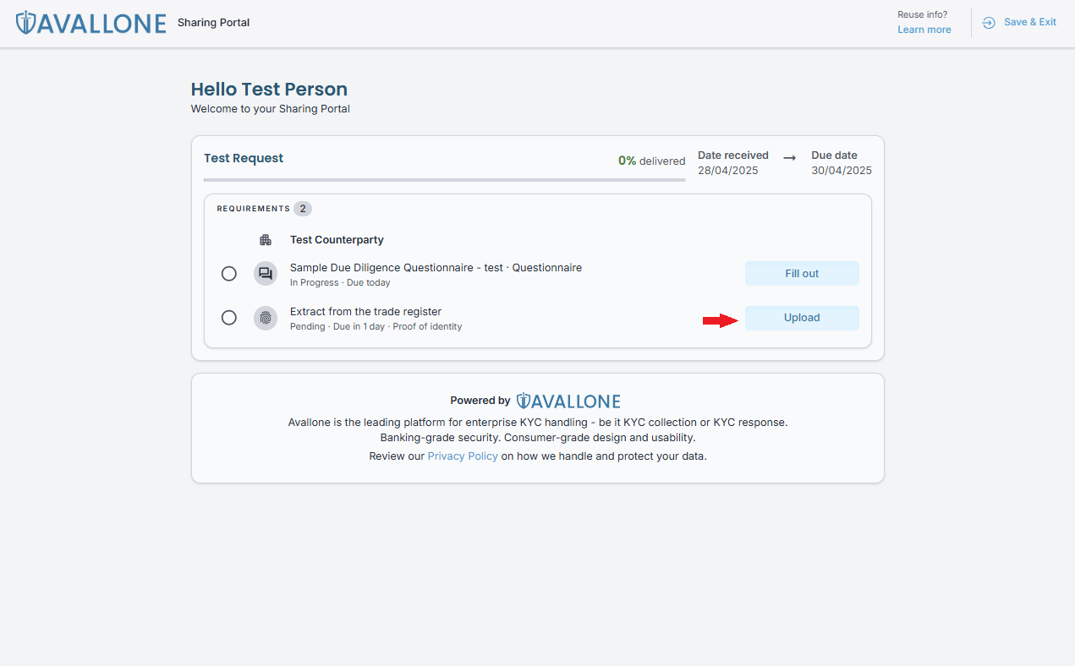Open the Learn more link
Image resolution: width=1075 pixels, height=666 pixels.
(x=924, y=30)
